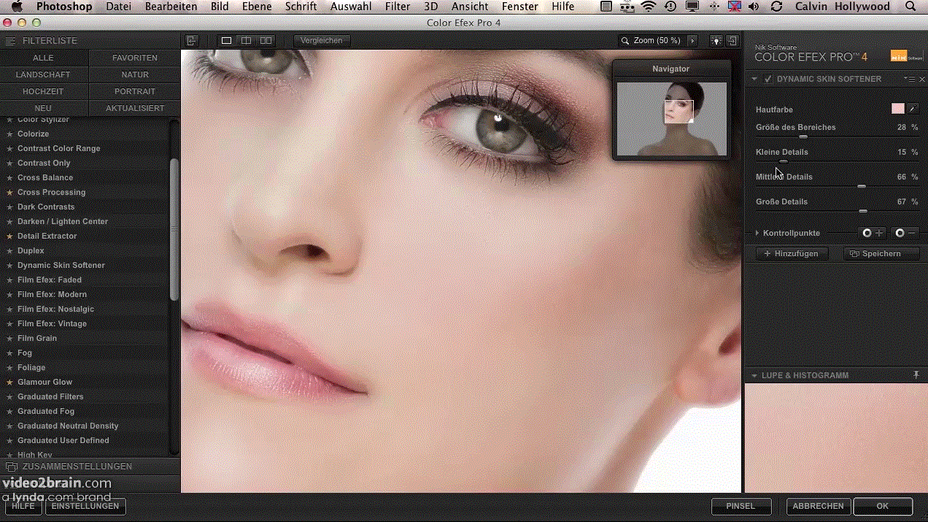Open the Ebene menu
The height and width of the screenshot is (522, 928).
coord(257,7)
